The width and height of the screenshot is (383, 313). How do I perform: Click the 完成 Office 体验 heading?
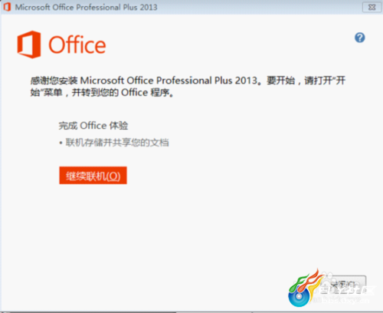93,126
